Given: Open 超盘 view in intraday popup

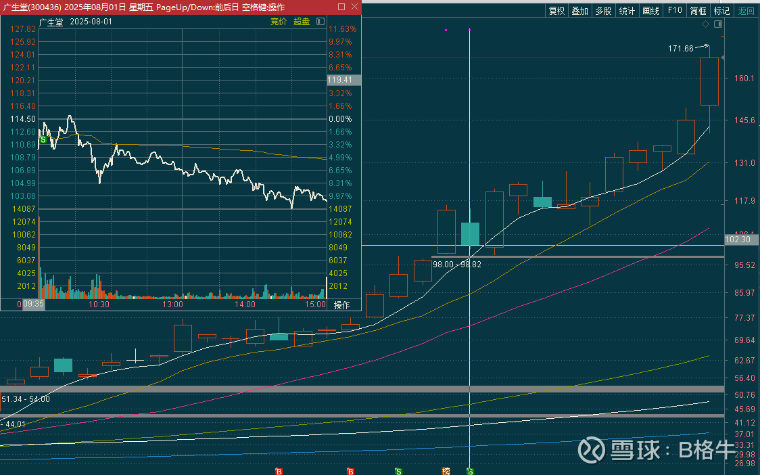Looking at the screenshot, I should coord(301,22).
